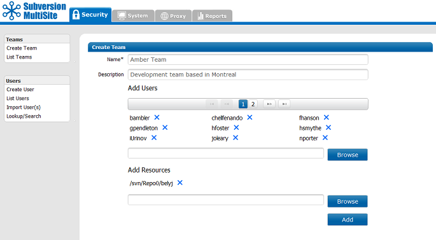The width and height of the screenshot is (436, 240).
Task: Remove user chelfenando with the X icon
Action: click(x=250, y=117)
